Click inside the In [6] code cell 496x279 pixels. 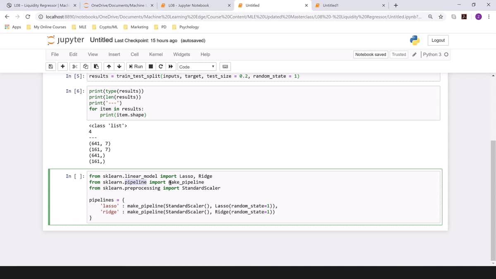pos(263,103)
